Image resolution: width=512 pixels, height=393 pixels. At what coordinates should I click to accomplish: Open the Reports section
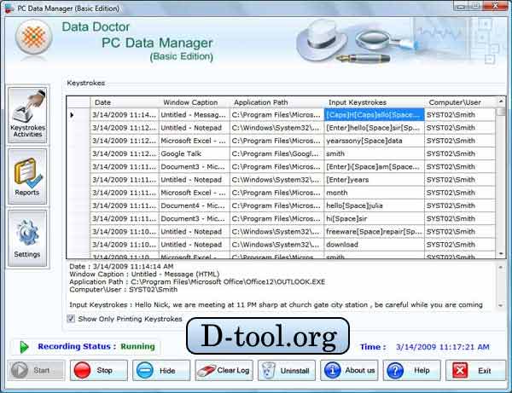point(27,176)
